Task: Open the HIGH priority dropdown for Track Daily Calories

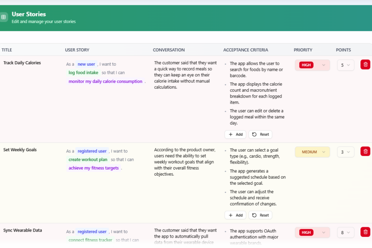Action: (x=312, y=64)
